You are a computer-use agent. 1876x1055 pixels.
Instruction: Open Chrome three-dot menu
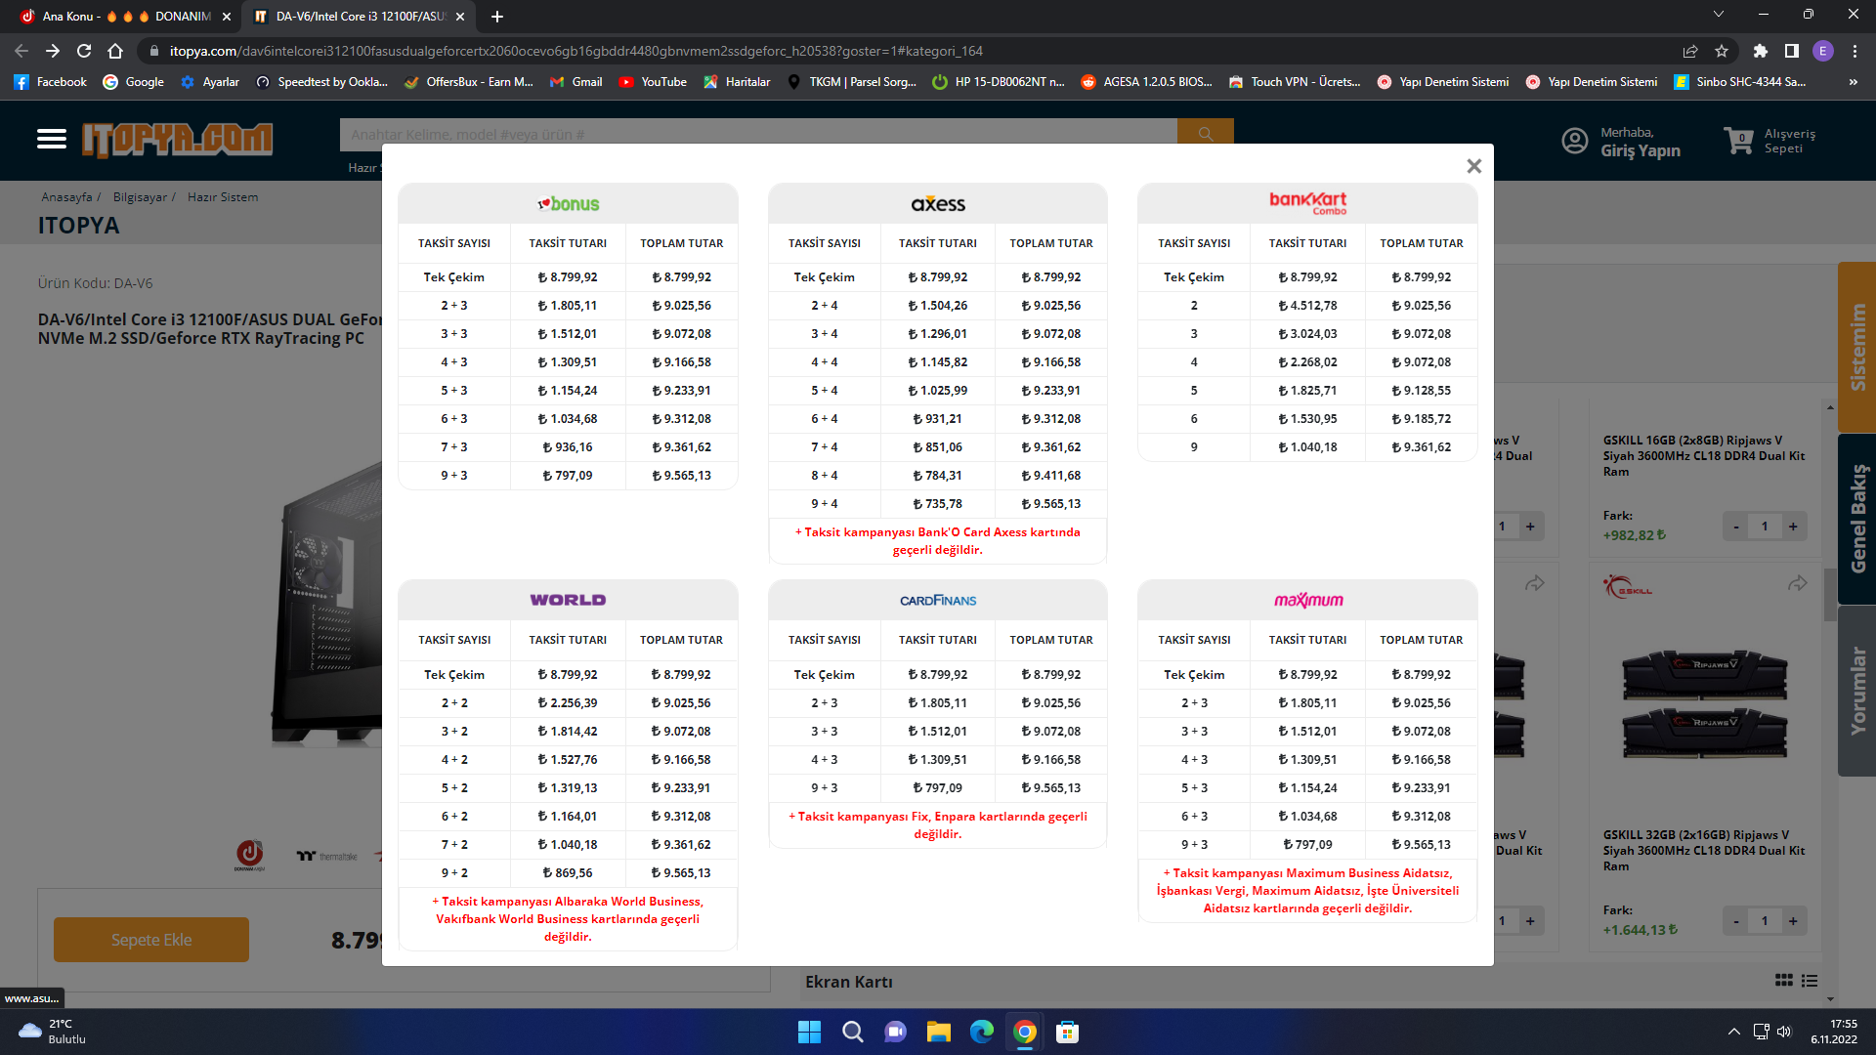point(1855,51)
